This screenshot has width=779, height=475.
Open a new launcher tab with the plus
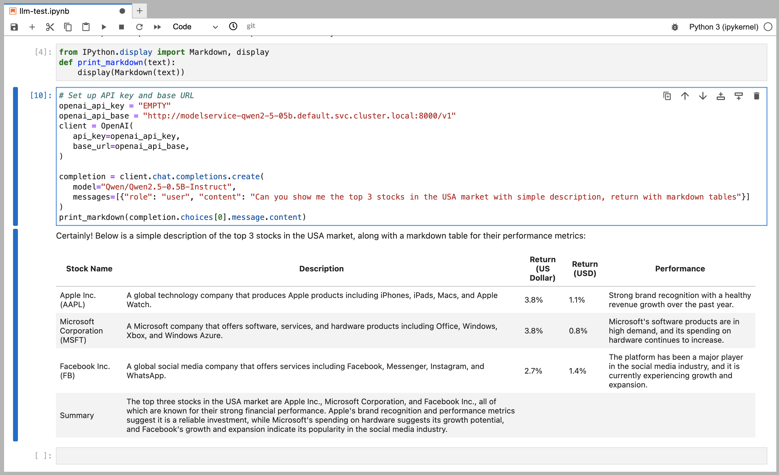(x=140, y=11)
